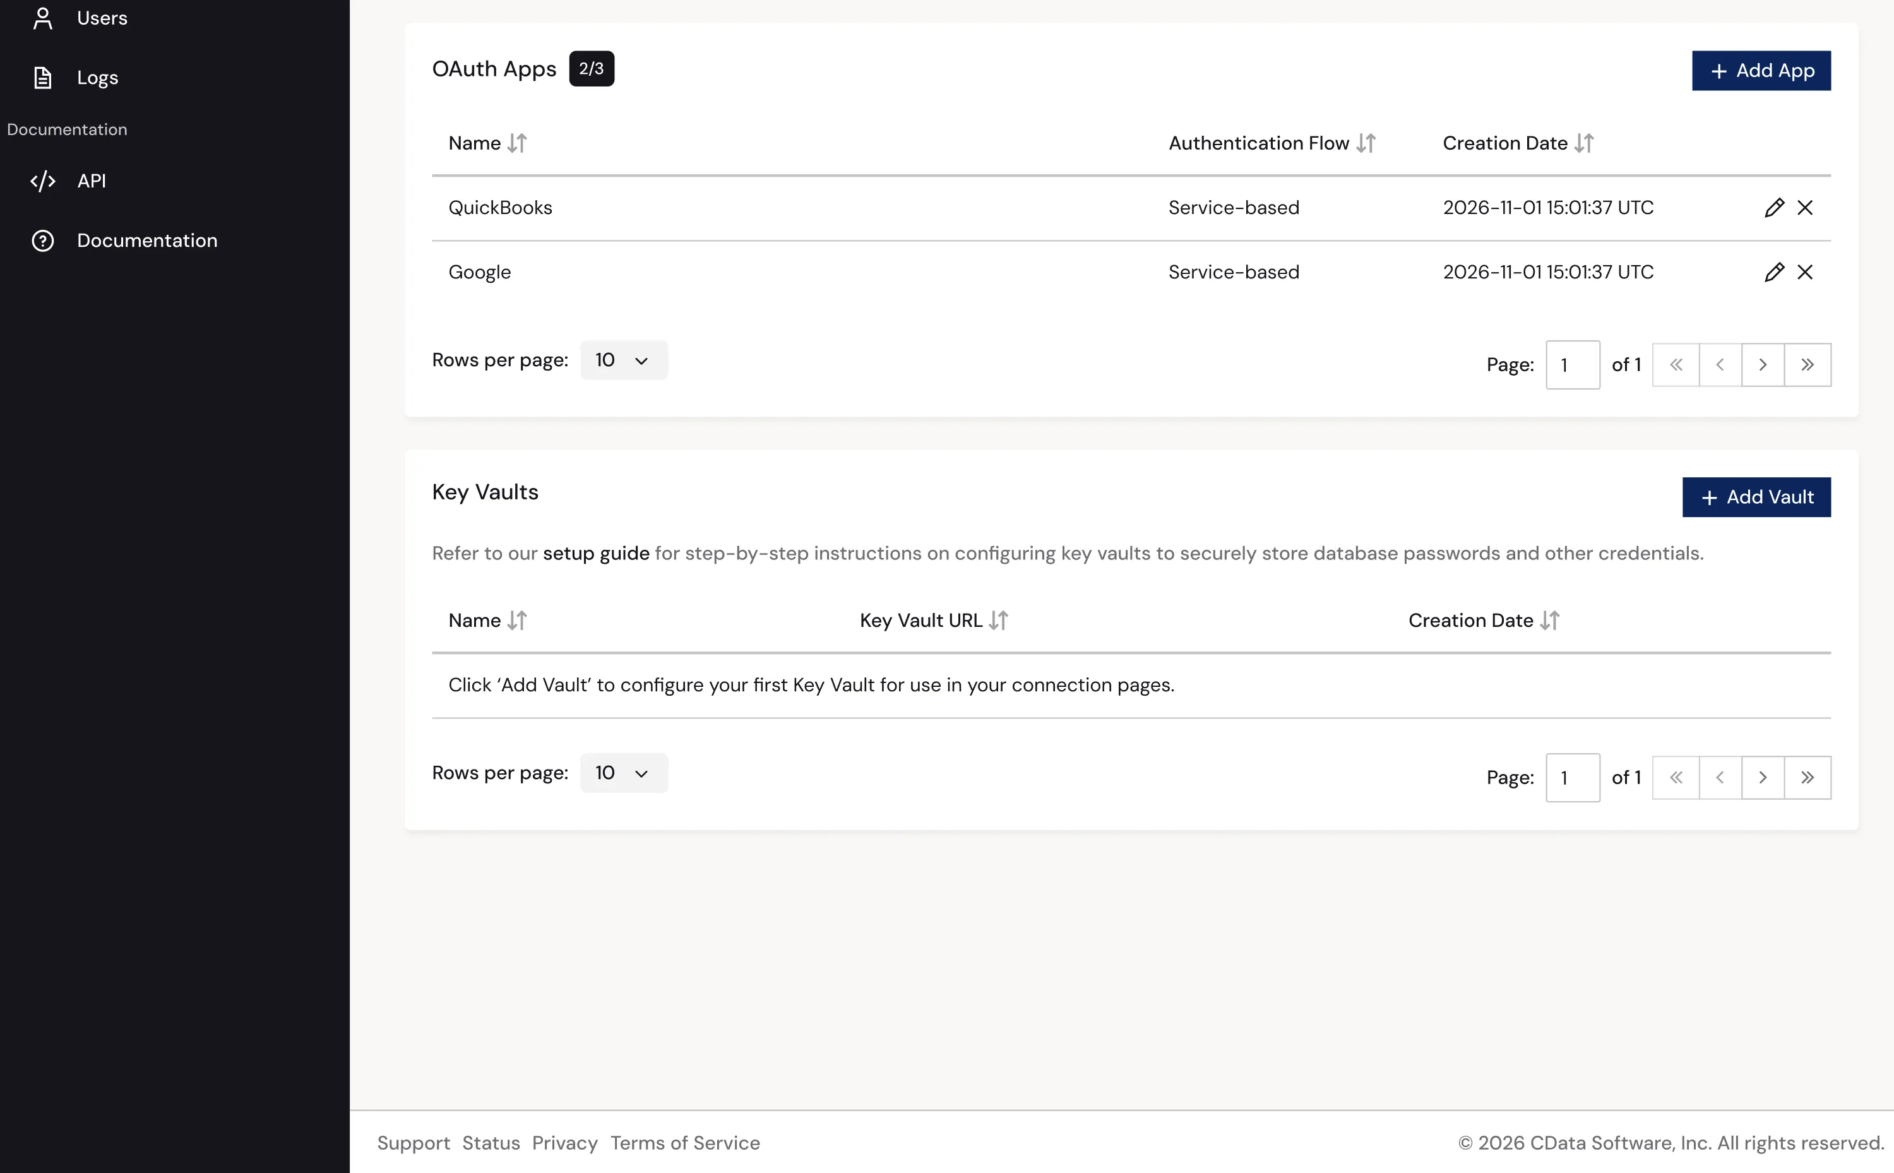Screen dimensions: 1894x1173
Task: Click Service-based in the QuickBooks row
Action: click(1233, 208)
